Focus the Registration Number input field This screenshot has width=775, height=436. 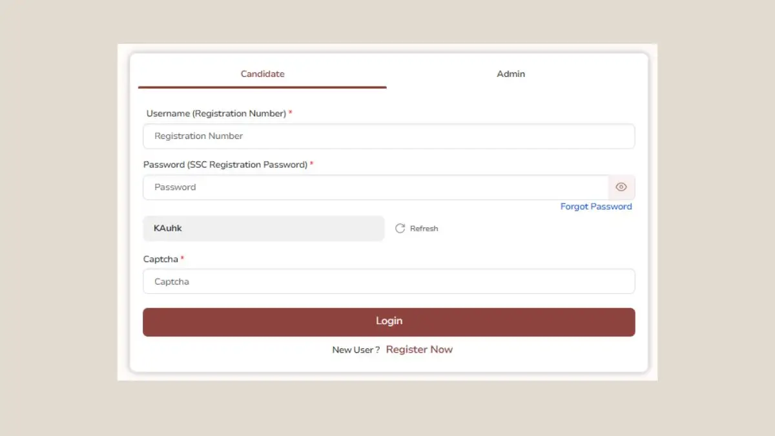(389, 136)
